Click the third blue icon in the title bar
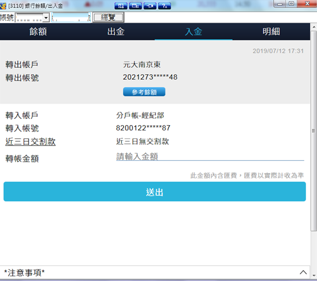 [x=150, y=6]
